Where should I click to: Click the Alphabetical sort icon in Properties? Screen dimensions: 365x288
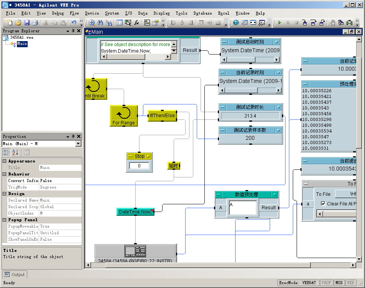(x=15, y=152)
